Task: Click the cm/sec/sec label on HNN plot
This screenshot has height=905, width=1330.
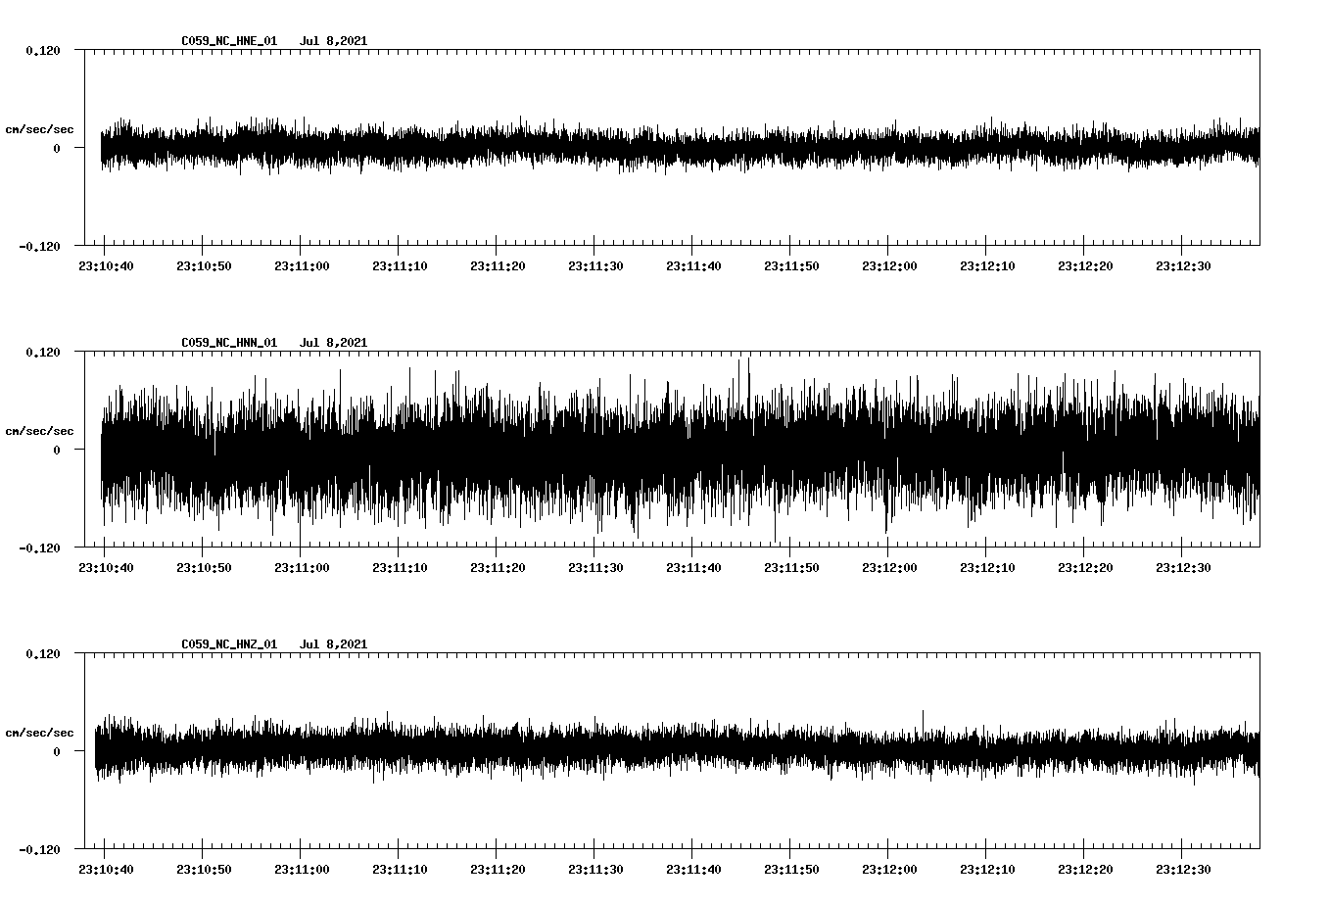Action: [x=40, y=430]
